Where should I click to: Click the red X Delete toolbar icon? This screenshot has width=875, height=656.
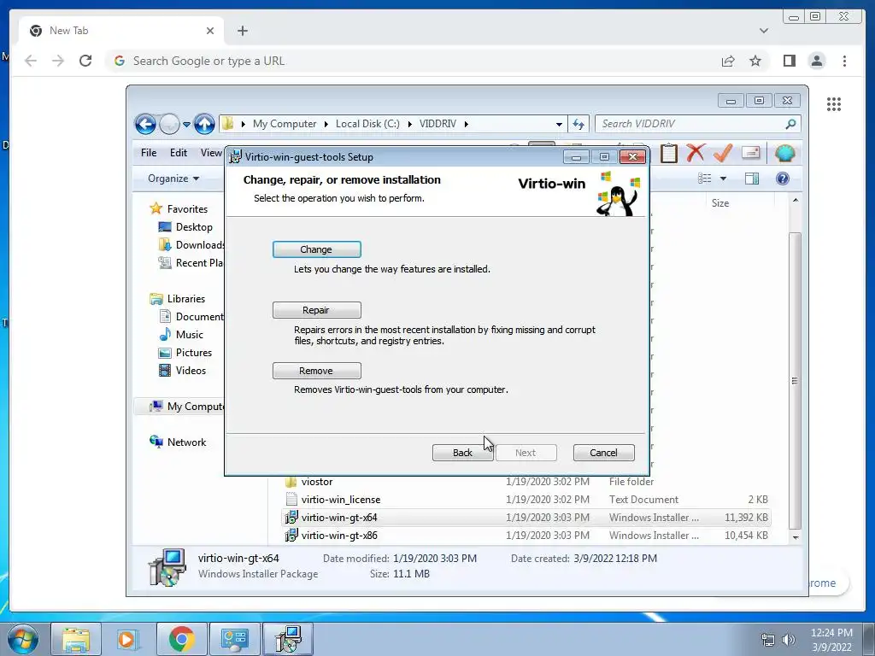click(696, 153)
